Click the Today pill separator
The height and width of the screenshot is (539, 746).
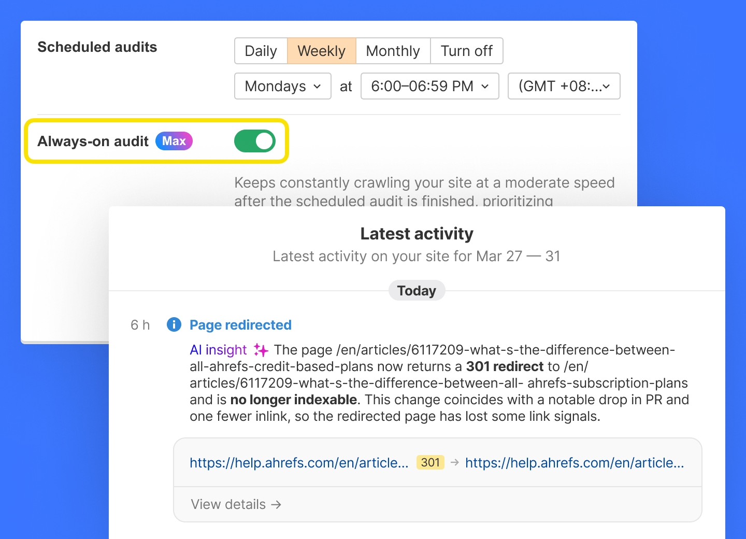click(x=417, y=291)
